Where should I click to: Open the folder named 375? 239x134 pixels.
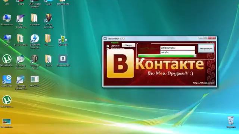[48, 40]
